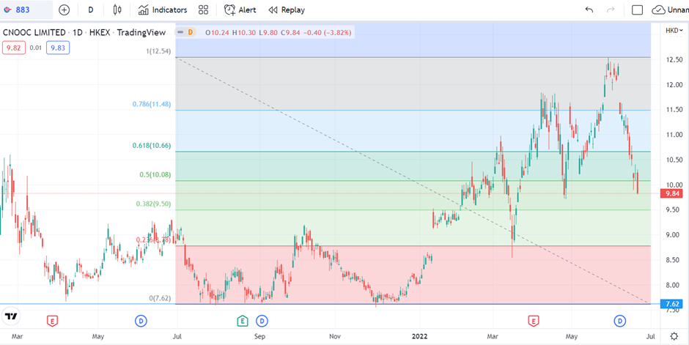The width and height of the screenshot is (689, 345).
Task: Select the Fib level label 0.382(9.50)
Action: [x=153, y=204]
